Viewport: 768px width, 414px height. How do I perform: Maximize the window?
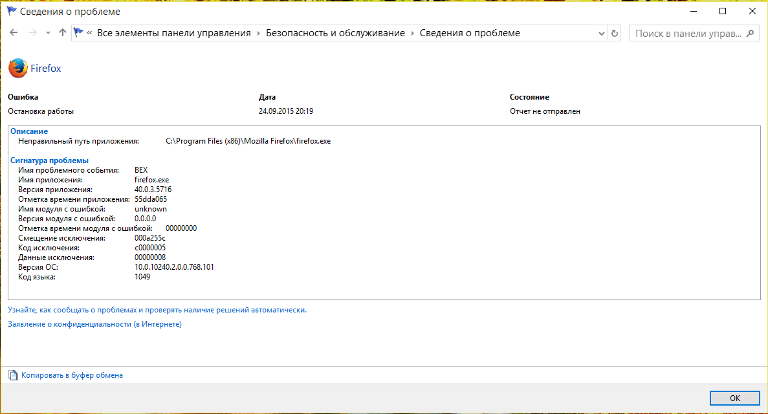coord(723,11)
